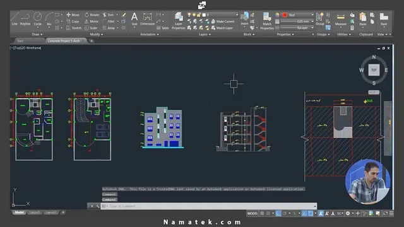The height and width of the screenshot is (227, 404).
Task: Toggle annotation visibility in status bar
Action: [321, 213]
